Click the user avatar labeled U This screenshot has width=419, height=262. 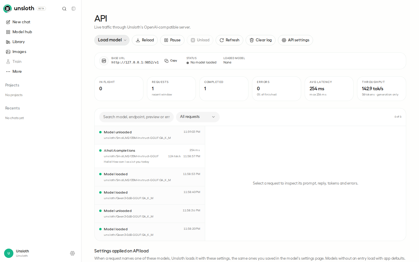9,253
